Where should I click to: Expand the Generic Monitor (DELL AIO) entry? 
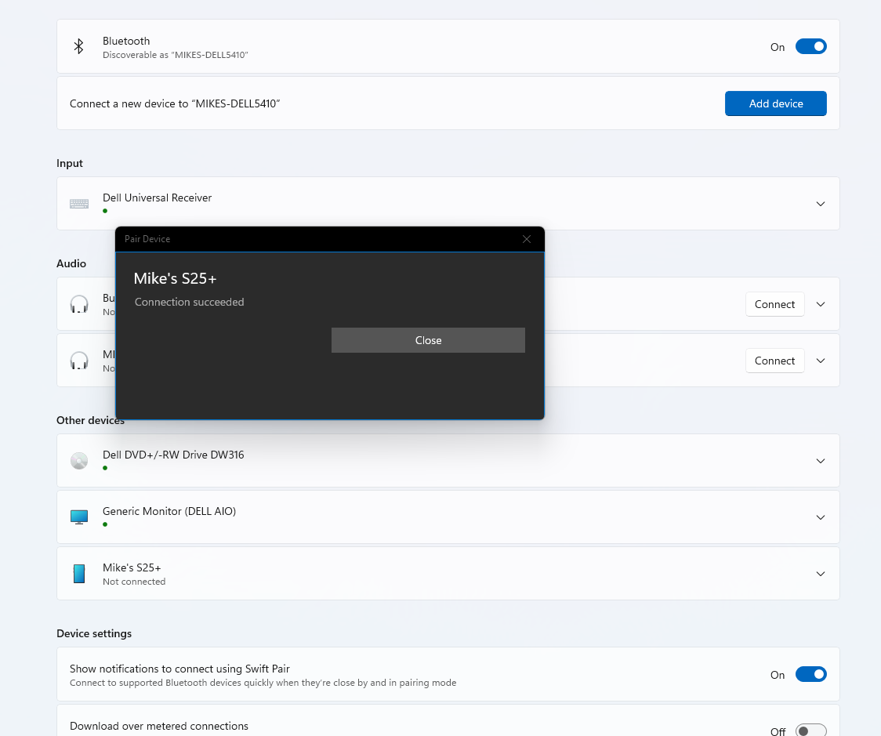(x=821, y=517)
